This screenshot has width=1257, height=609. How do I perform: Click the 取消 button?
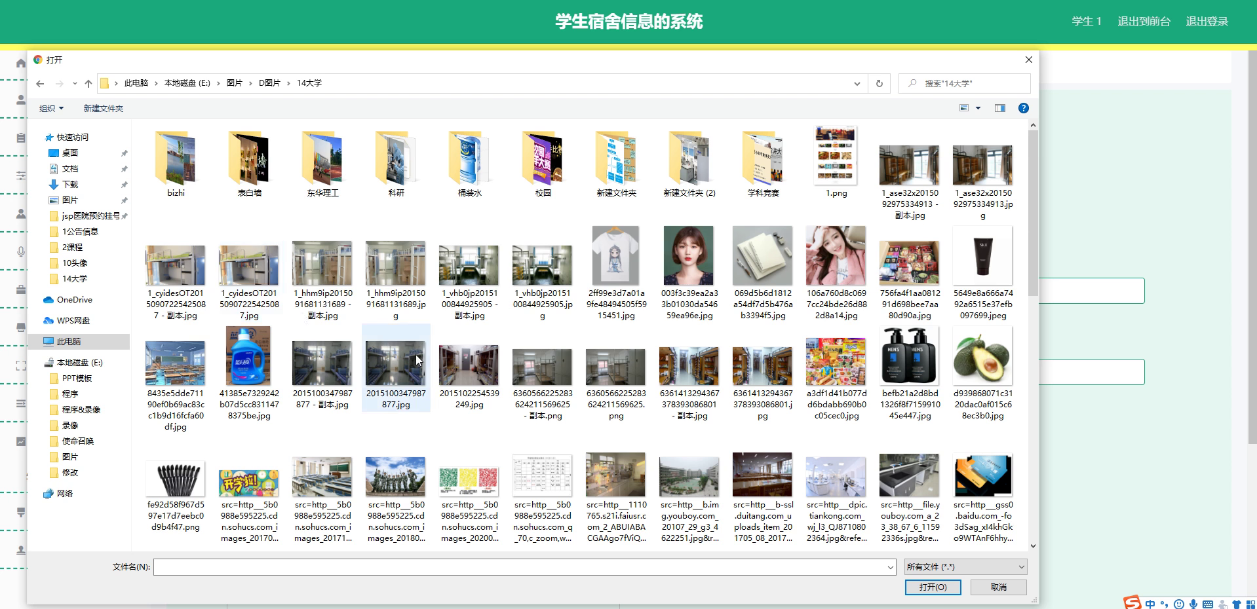(999, 587)
